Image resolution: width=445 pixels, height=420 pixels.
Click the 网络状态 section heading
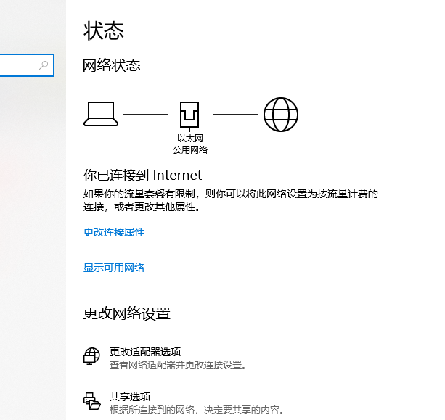(112, 65)
